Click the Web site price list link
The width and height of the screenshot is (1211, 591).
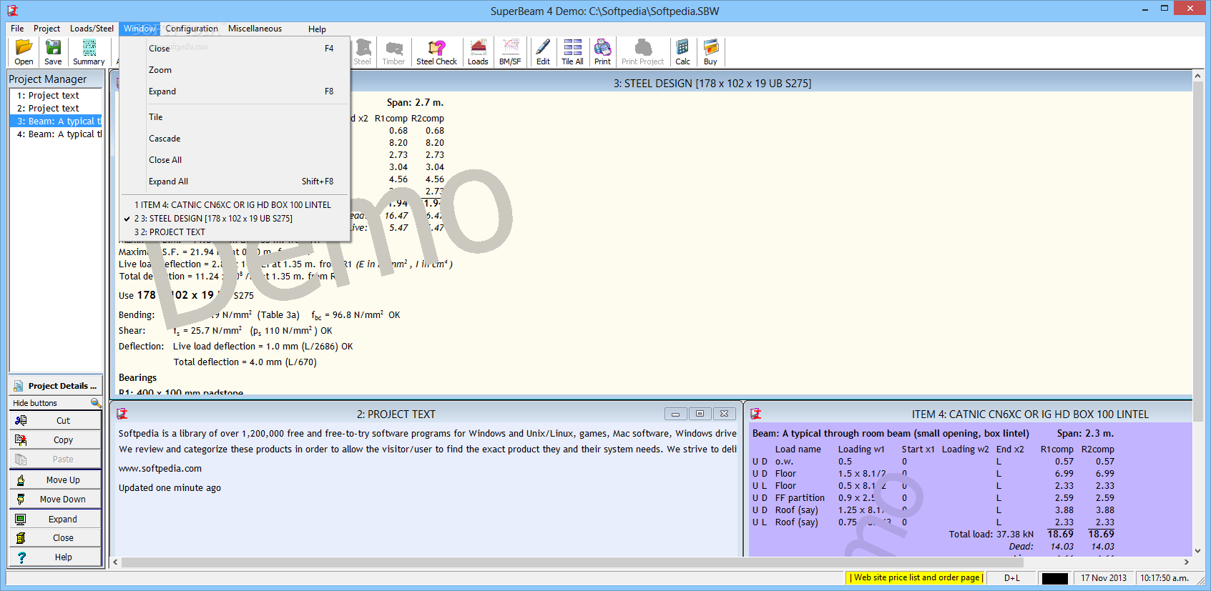[x=916, y=577]
